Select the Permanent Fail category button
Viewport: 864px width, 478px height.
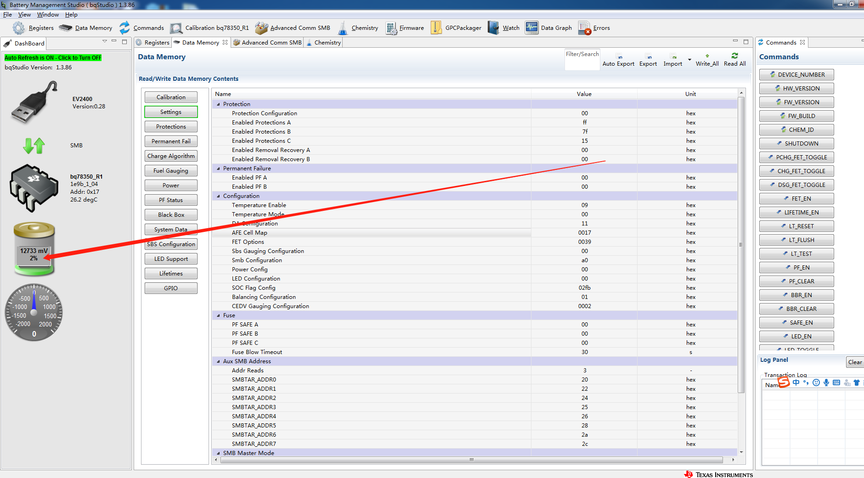tap(171, 141)
